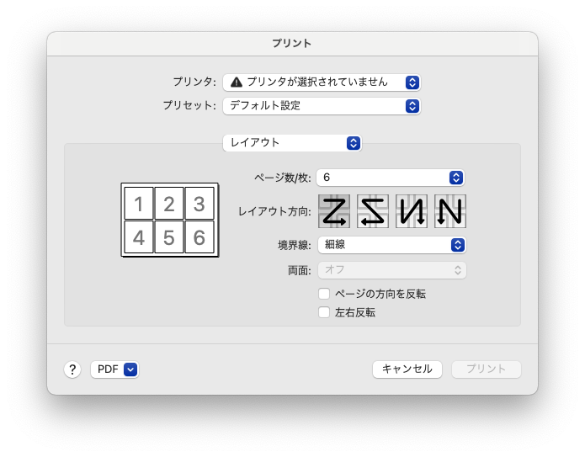This screenshot has height=457, width=585.
Task: Open the 境界線 dropdown showing 細線
Action: [x=391, y=245]
